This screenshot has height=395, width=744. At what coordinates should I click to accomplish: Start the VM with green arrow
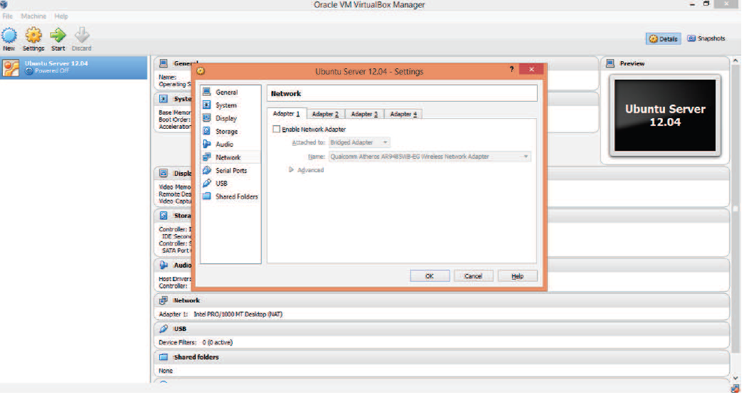(x=58, y=36)
